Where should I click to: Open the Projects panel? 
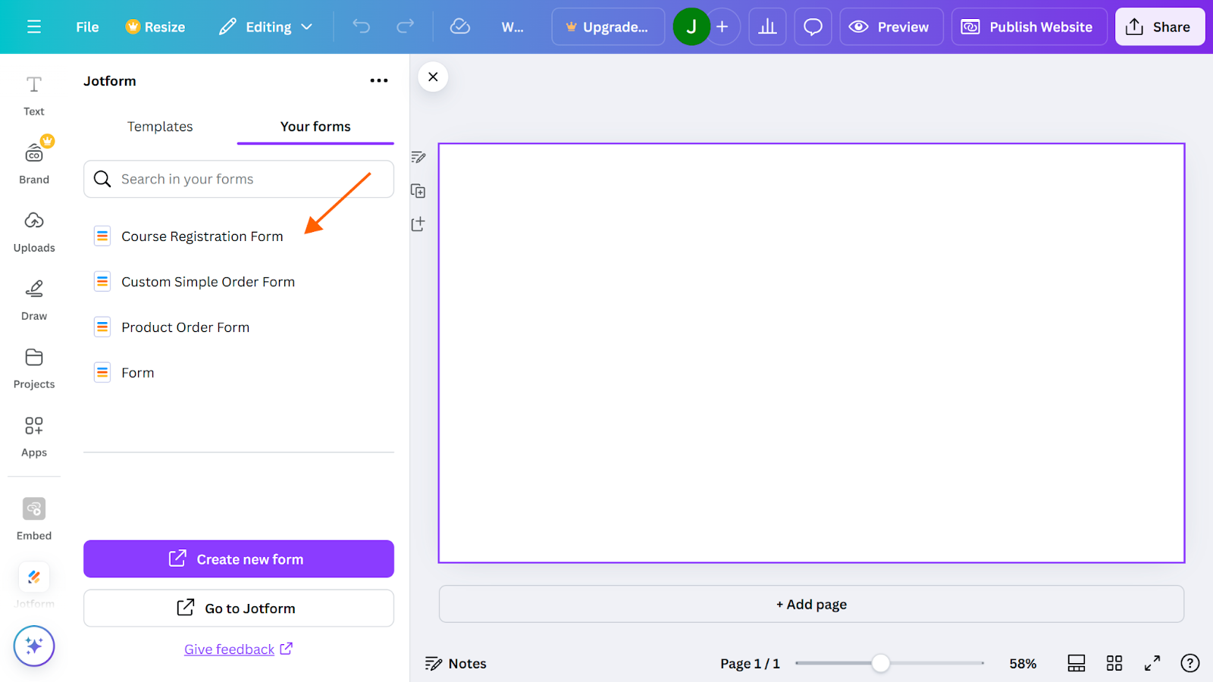coord(34,369)
